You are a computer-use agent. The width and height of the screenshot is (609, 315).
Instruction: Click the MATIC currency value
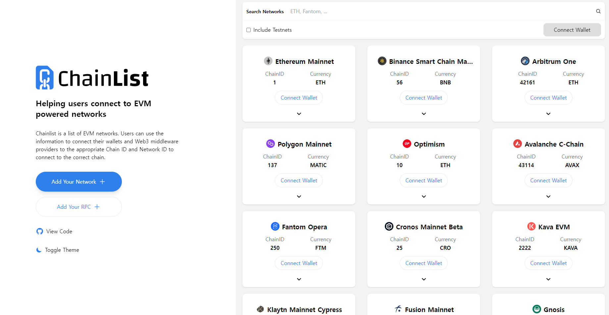pos(318,165)
